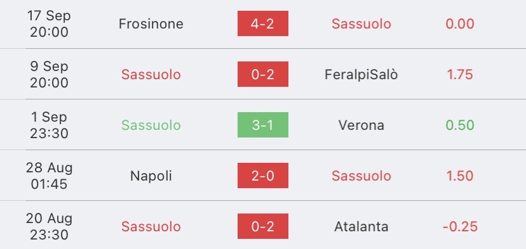The height and width of the screenshot is (249, 526).
Task: Open the green 3-1 score badge
Action: [262, 125]
